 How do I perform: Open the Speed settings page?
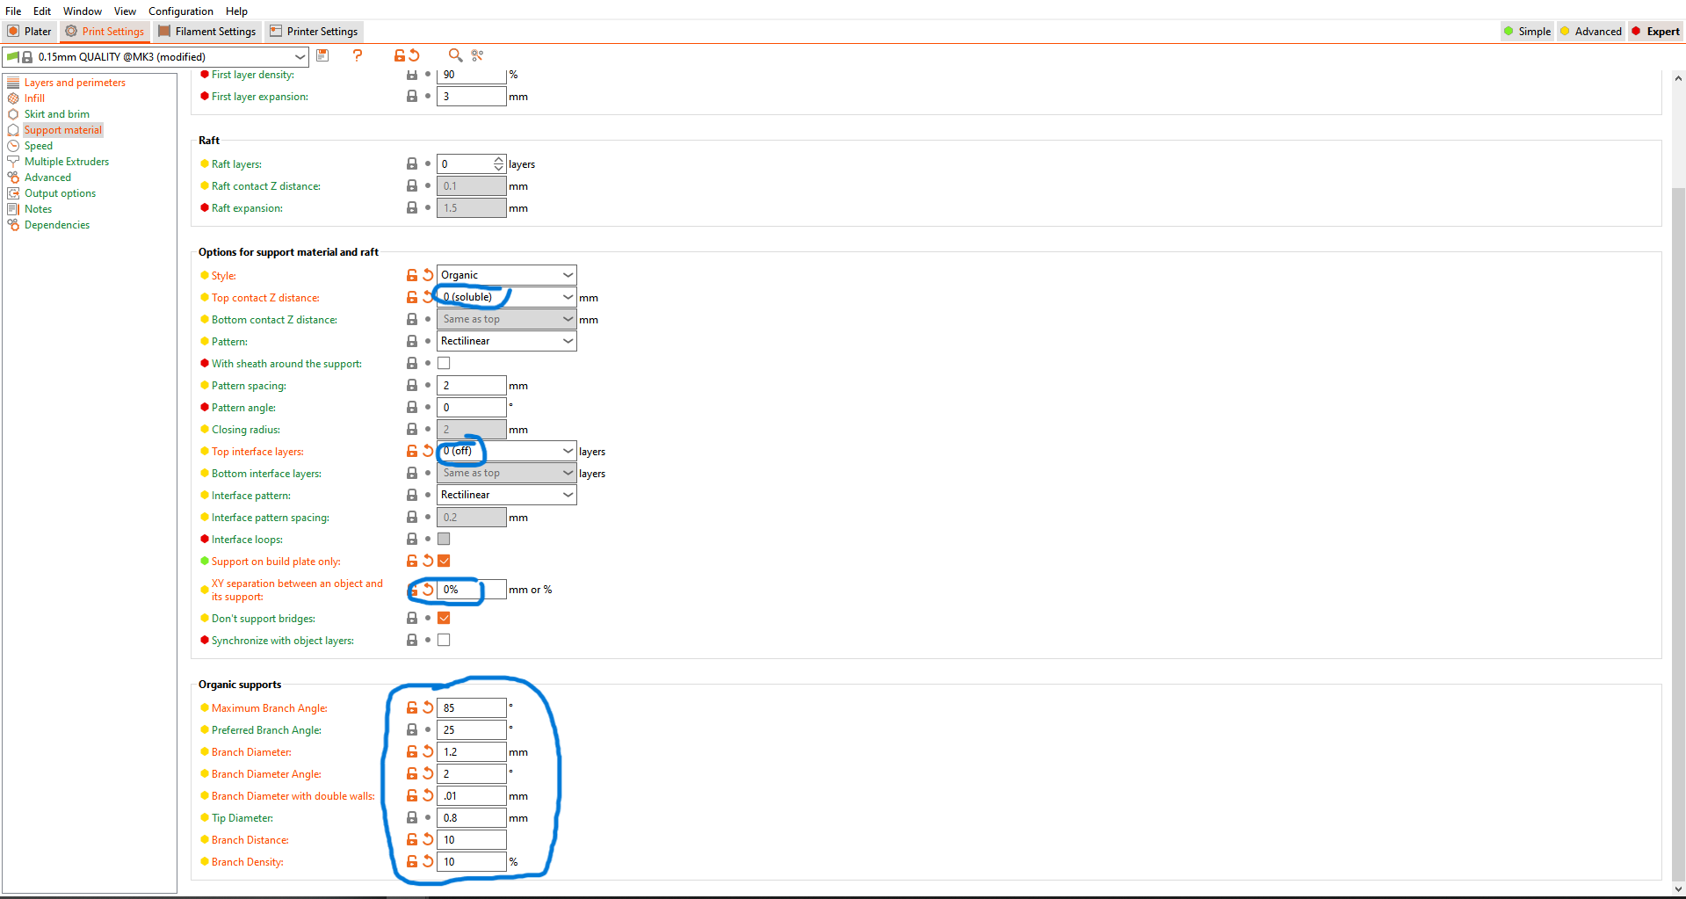click(38, 146)
